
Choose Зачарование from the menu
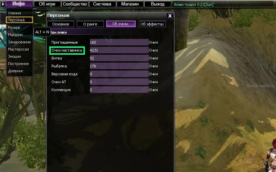point(19,42)
